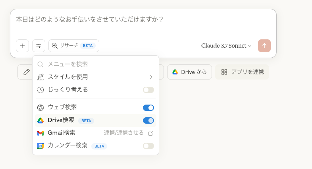312x169 pixels.
Task: Open the Claude 3.7 Sonnet model dropdown
Action: [226, 46]
